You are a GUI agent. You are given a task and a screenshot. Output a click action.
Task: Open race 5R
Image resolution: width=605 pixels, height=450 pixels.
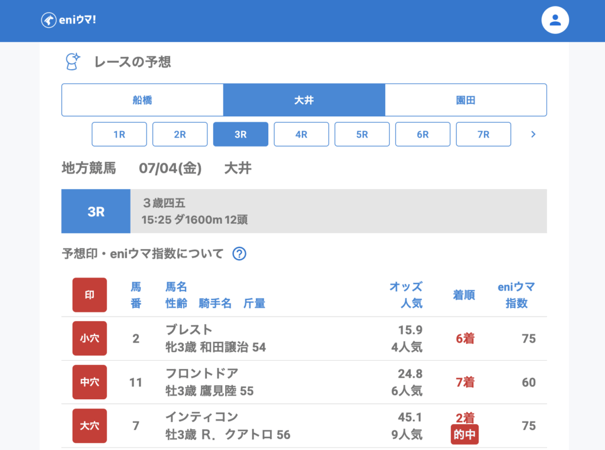[x=362, y=134]
